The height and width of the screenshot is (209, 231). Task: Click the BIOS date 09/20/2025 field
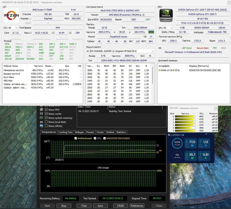click(x=106, y=19)
